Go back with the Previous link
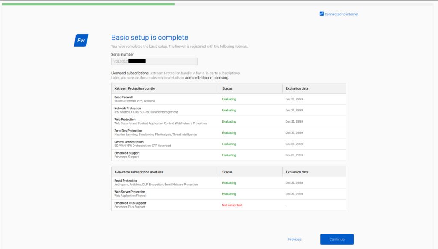Viewport: 438px width, 249px height. (x=295, y=240)
